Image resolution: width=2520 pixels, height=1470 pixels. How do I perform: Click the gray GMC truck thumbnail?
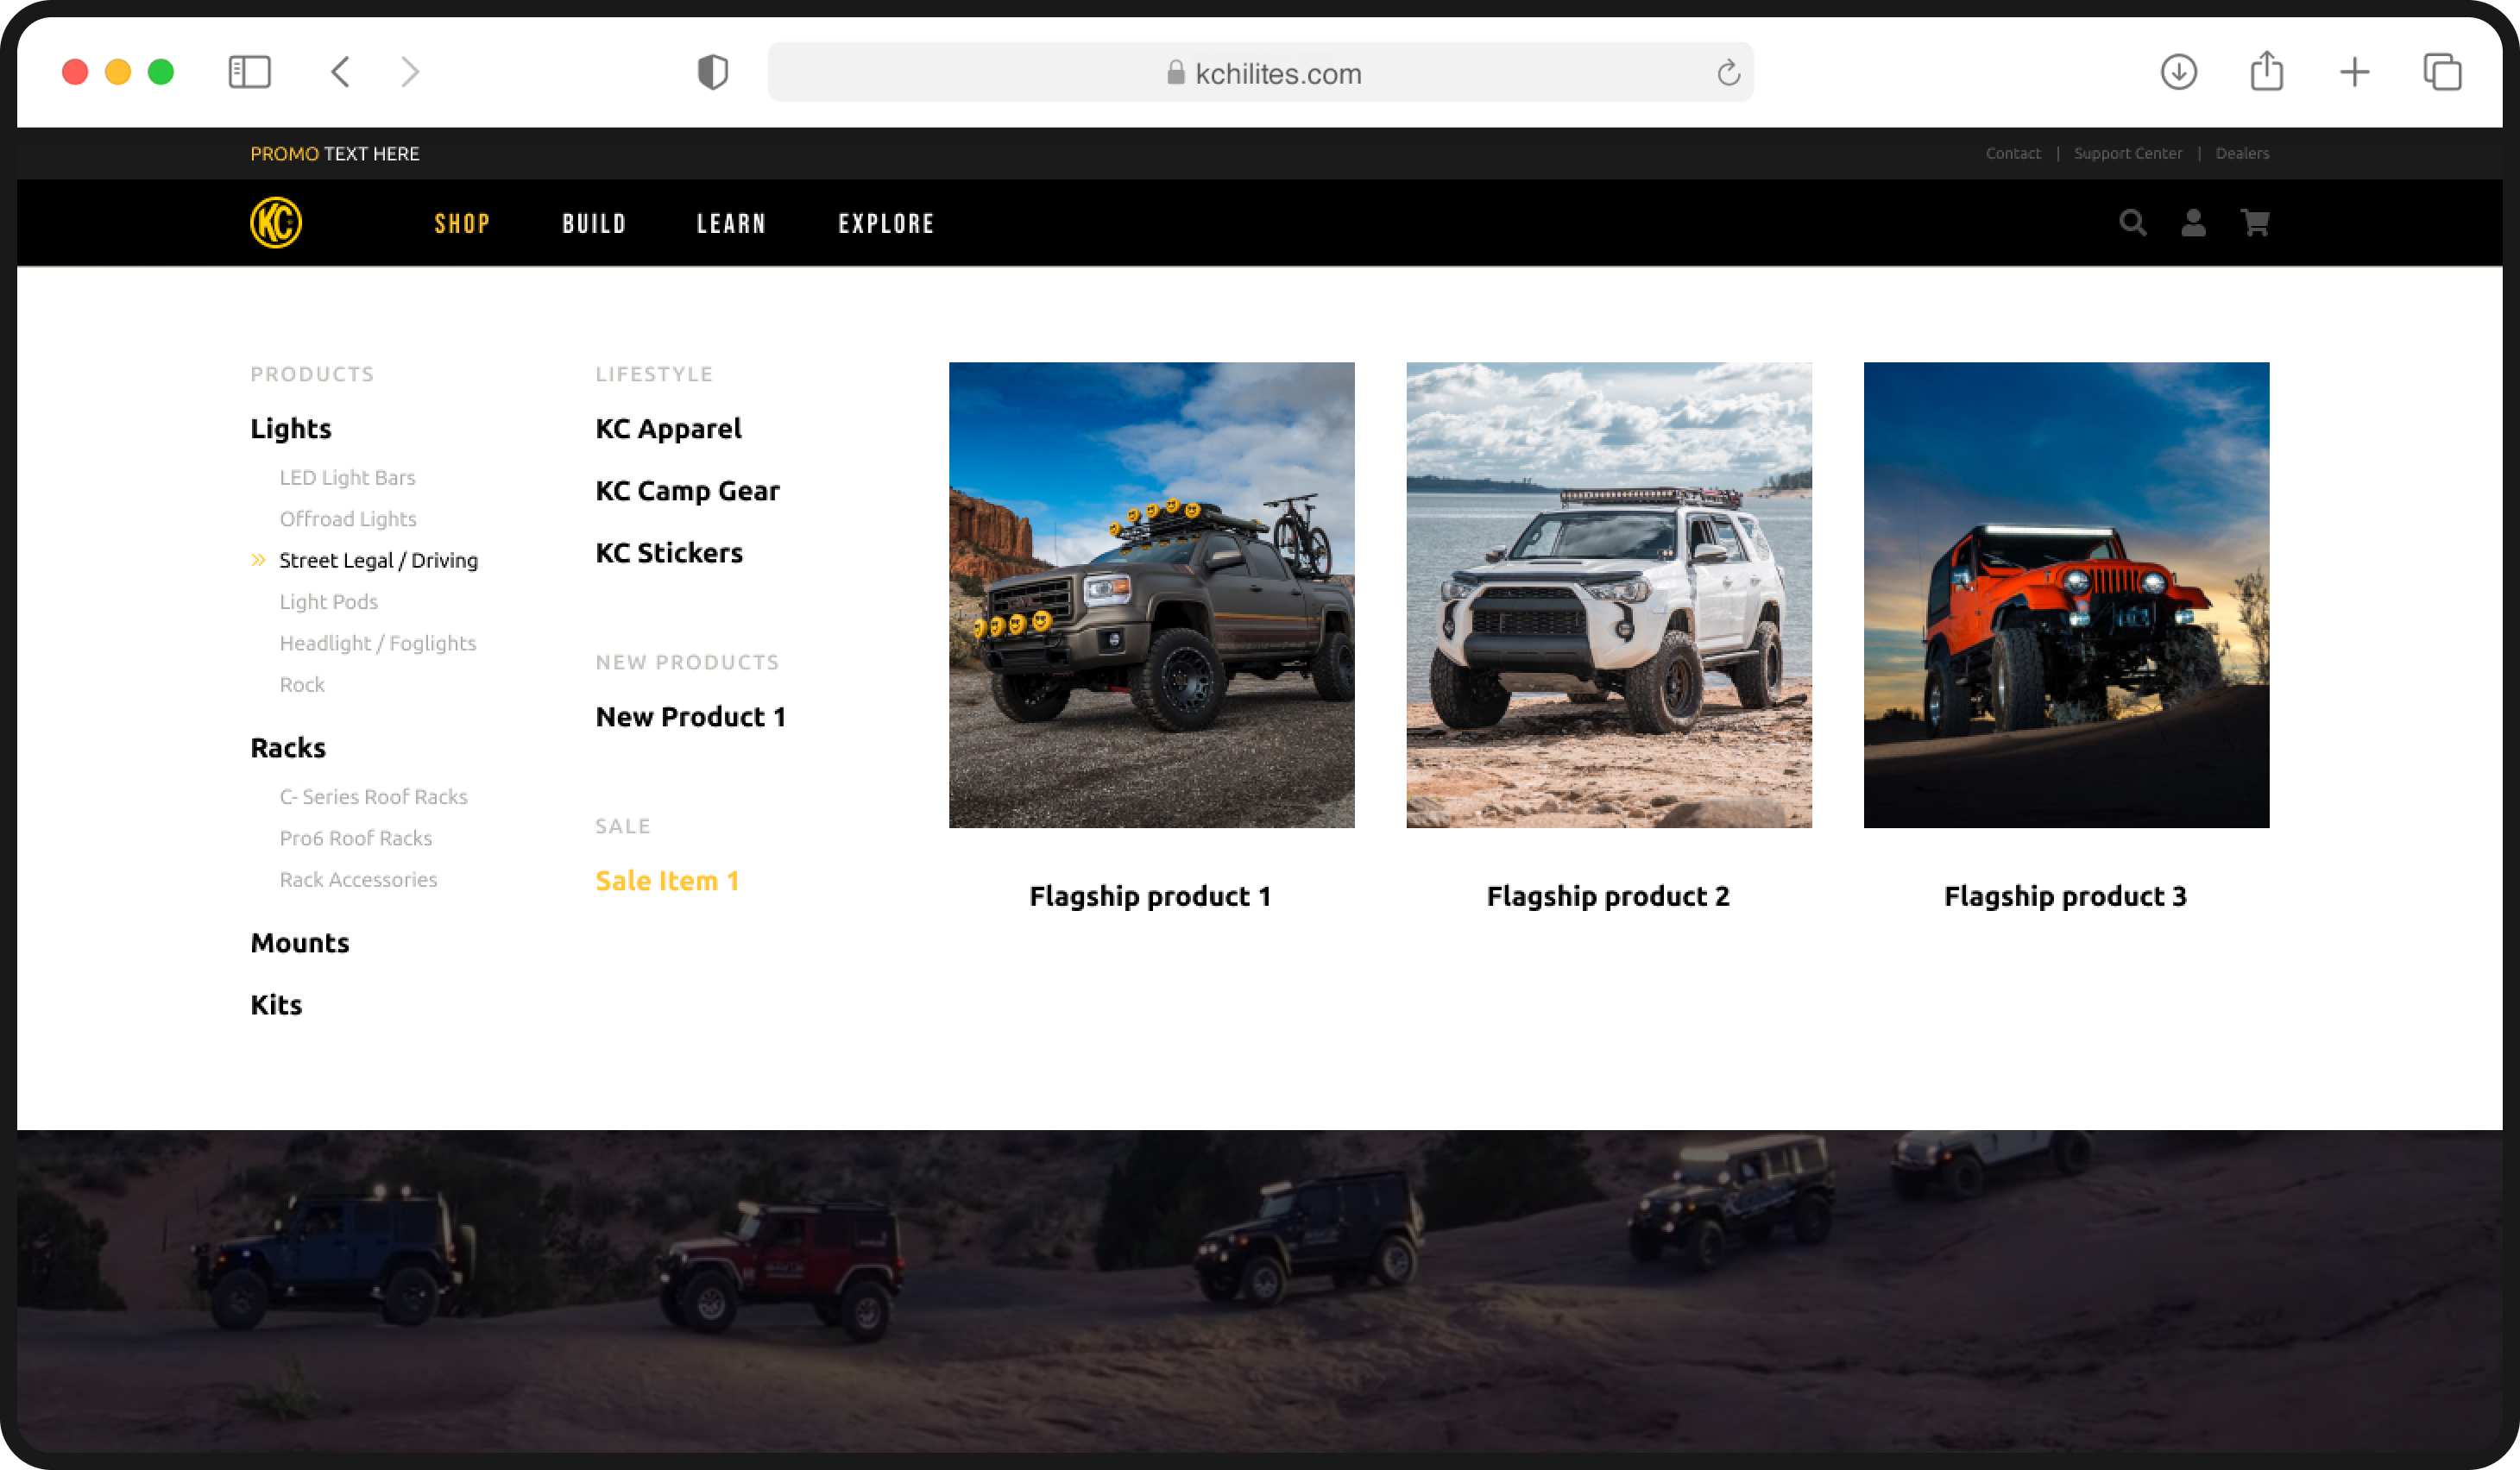(x=1151, y=594)
